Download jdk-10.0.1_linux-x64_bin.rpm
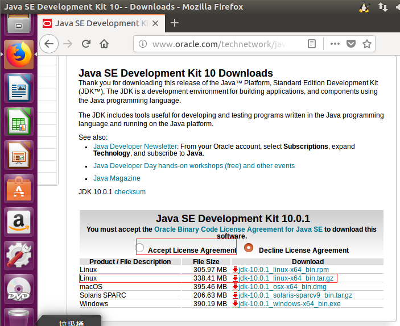 coord(283,270)
